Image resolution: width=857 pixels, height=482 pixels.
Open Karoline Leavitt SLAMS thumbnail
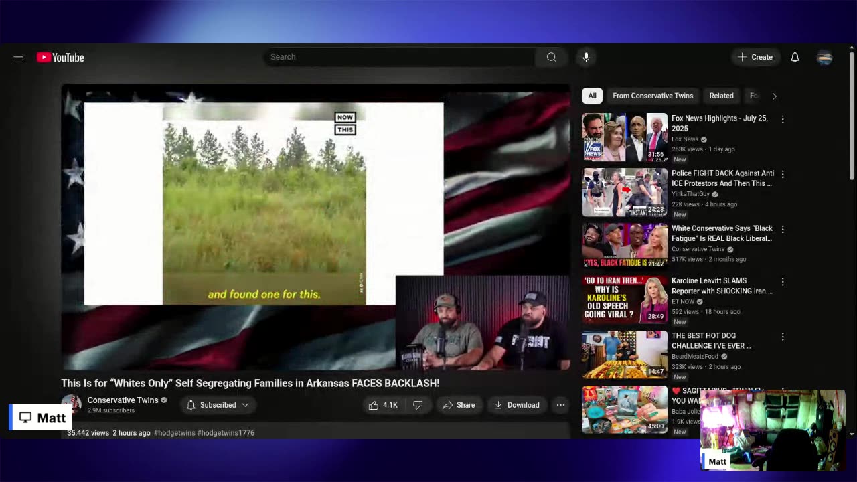(x=625, y=300)
